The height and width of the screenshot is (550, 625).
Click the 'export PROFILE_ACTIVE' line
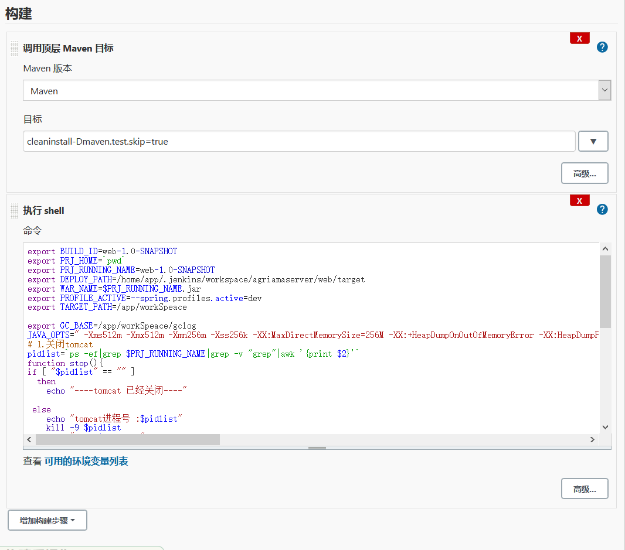[x=144, y=298]
